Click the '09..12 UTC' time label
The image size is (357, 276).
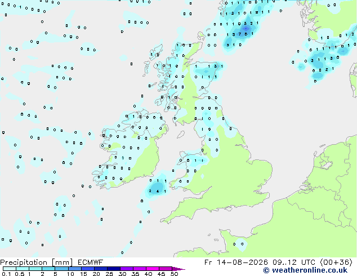click(x=294, y=262)
